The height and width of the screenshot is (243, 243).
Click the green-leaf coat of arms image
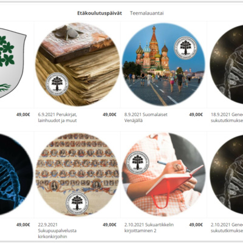click(x=13, y=63)
